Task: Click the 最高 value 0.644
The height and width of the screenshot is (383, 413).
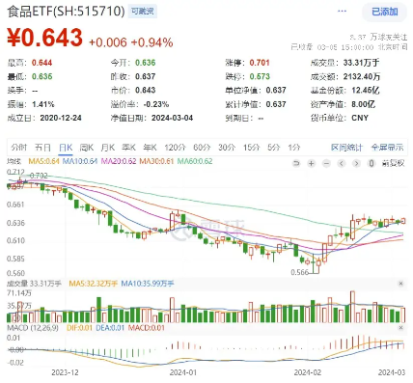Action: [41, 63]
